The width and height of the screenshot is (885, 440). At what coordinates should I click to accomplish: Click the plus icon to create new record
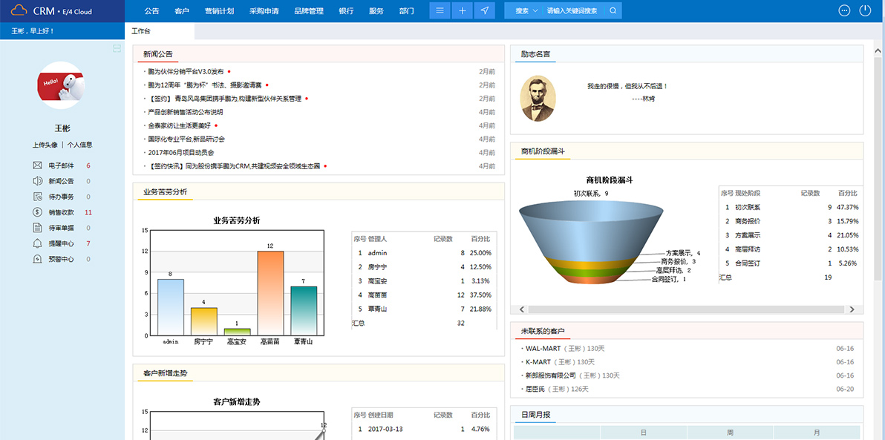pyautogui.click(x=462, y=10)
